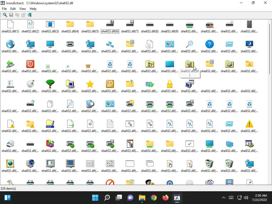Viewport: 272px width, 204px height.
Task: Select the document with warning sign icon
Action: tap(11, 124)
